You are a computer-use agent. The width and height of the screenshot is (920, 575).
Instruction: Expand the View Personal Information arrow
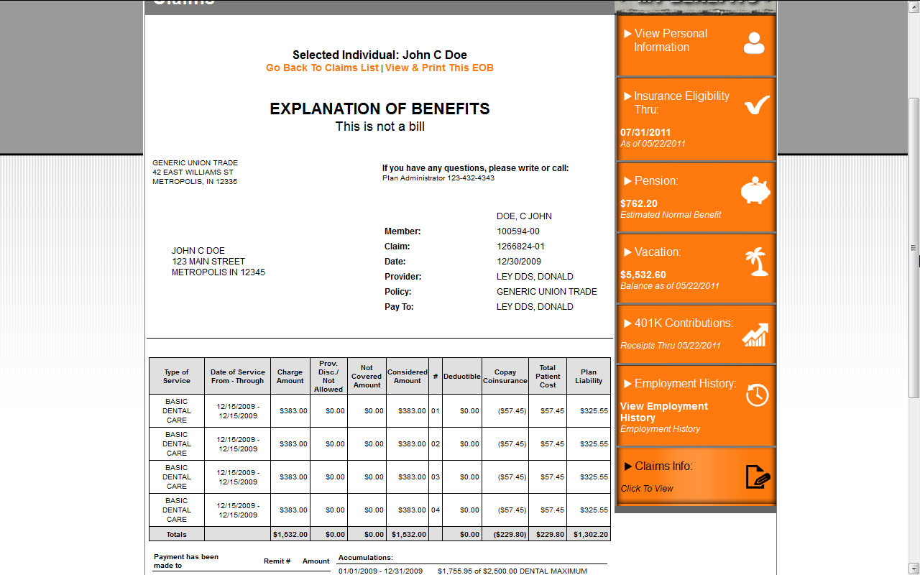click(x=627, y=34)
